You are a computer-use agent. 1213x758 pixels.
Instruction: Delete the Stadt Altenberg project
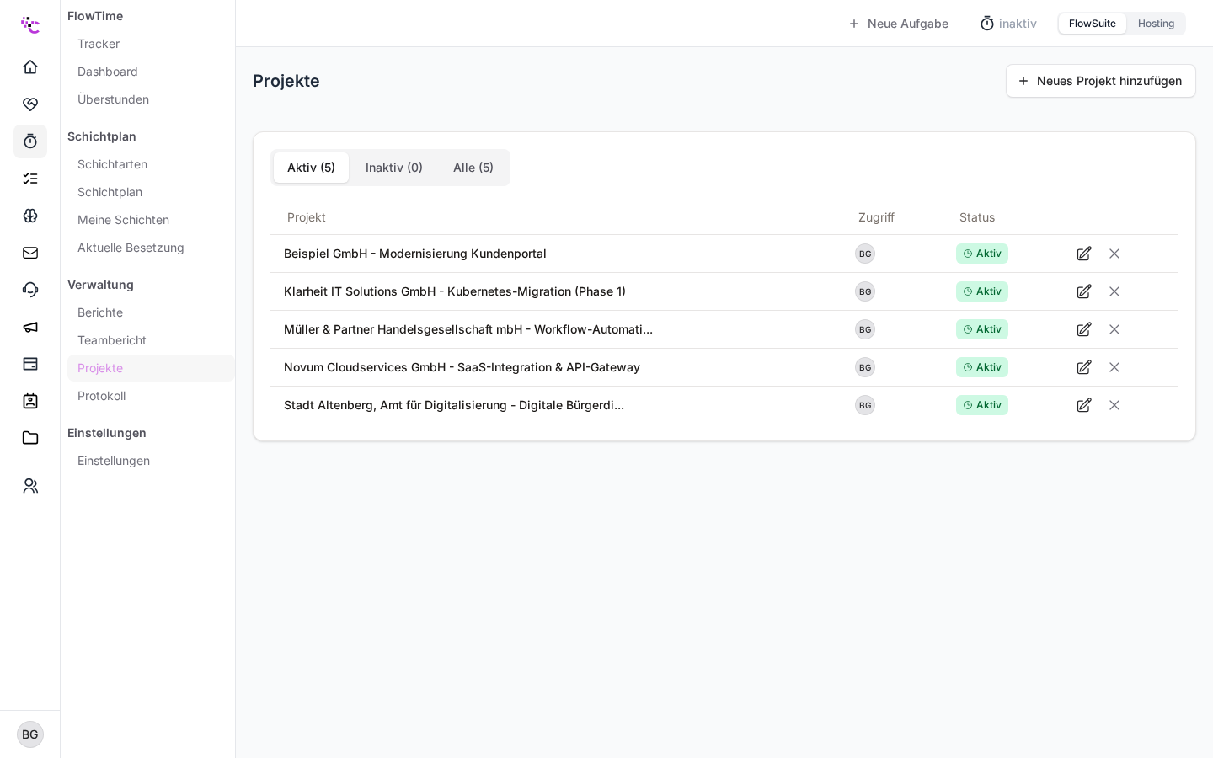click(x=1114, y=405)
